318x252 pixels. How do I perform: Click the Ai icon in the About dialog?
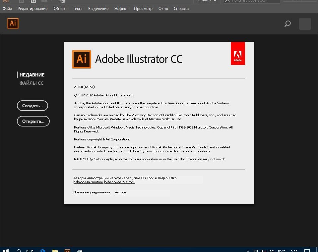[x=82, y=59]
